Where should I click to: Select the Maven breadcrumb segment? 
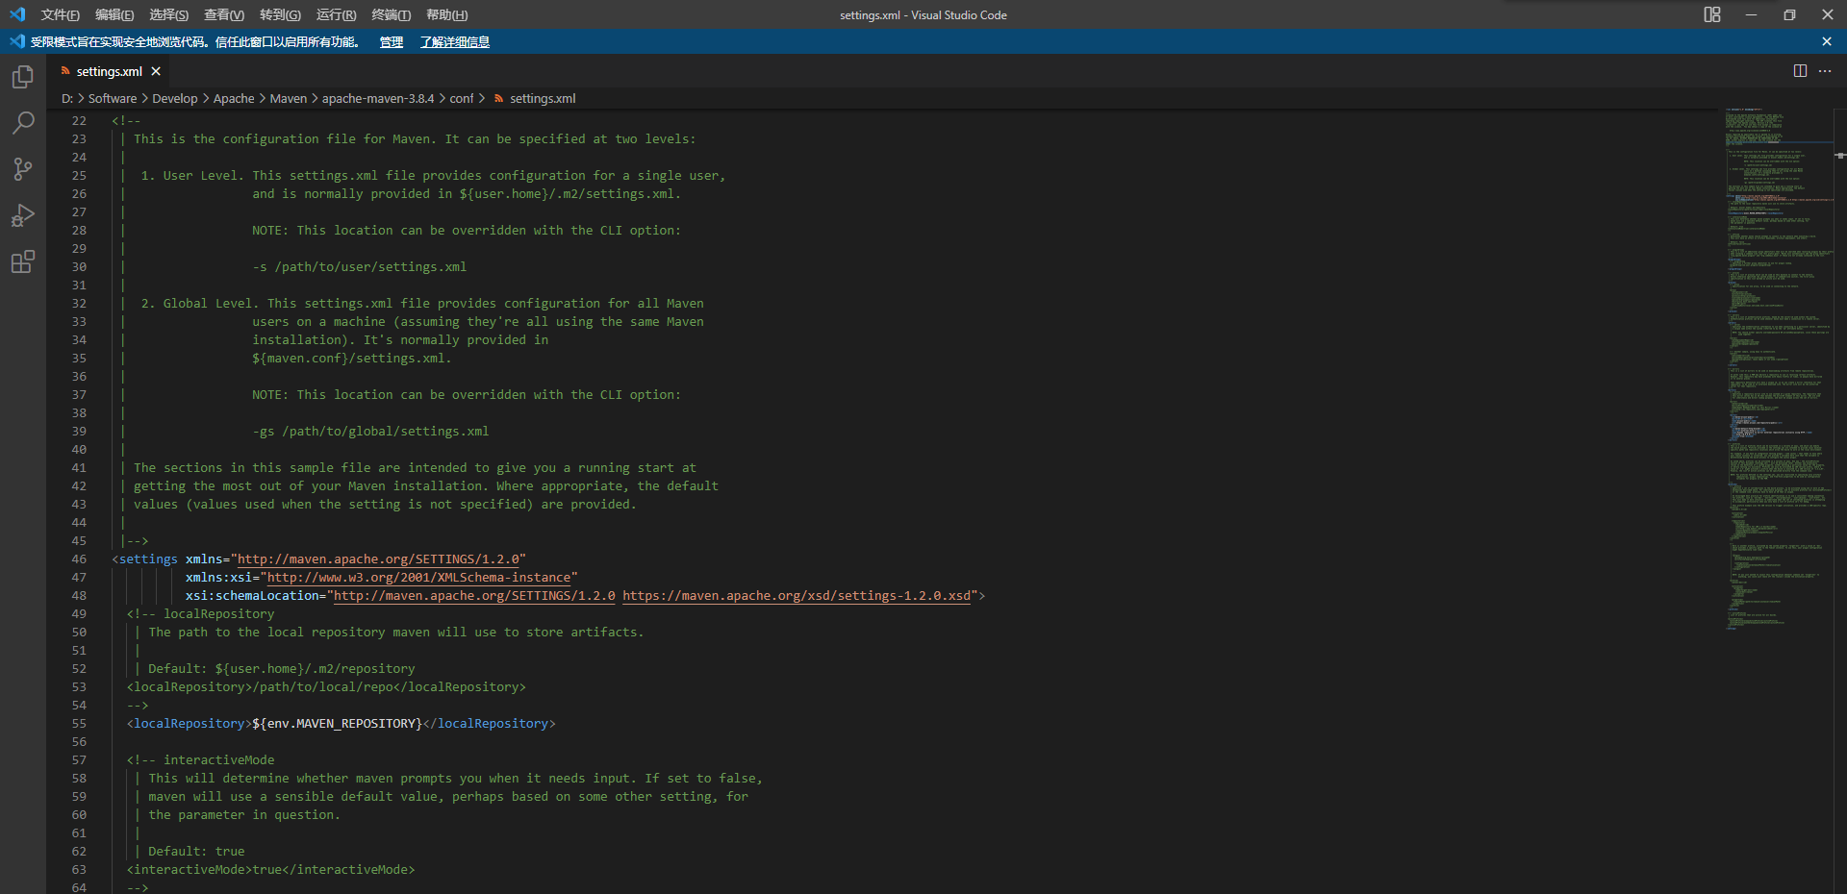tap(289, 98)
